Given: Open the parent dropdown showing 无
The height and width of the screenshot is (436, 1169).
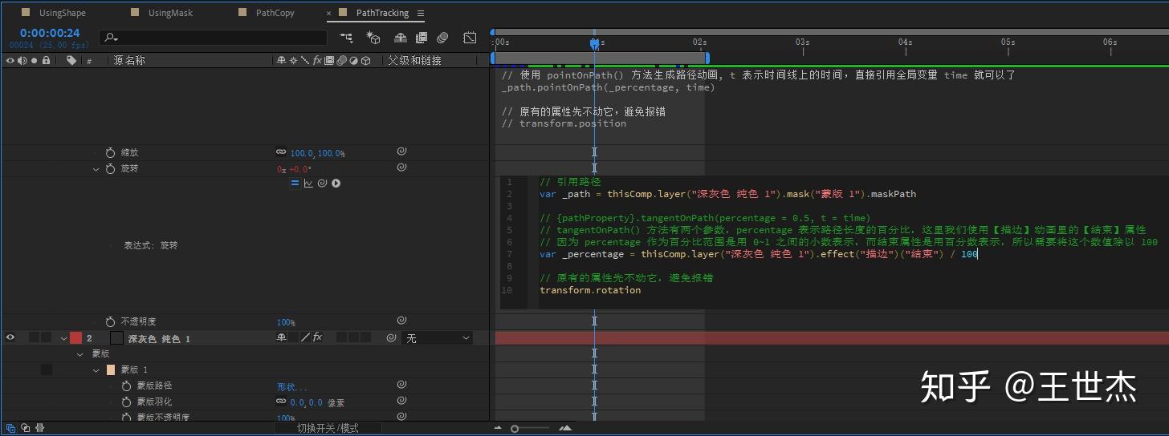Looking at the screenshot, I should click(x=438, y=338).
